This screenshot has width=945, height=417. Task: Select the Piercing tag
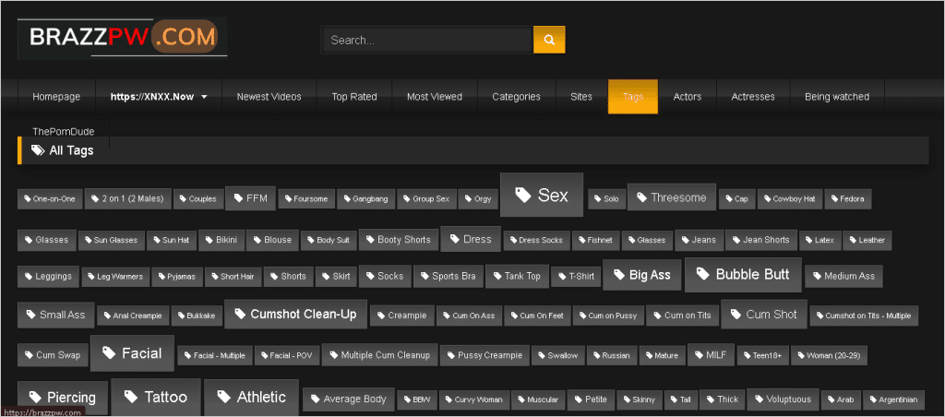click(63, 398)
